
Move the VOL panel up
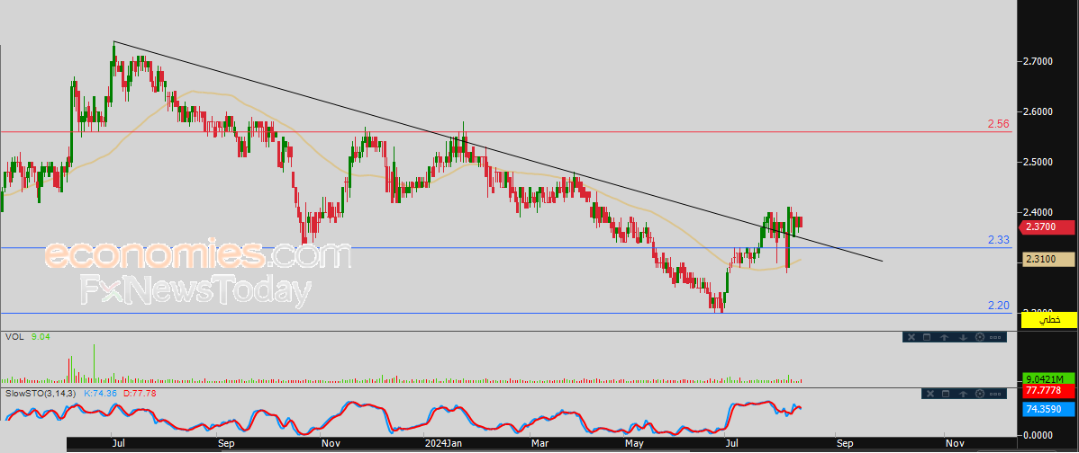(944, 337)
